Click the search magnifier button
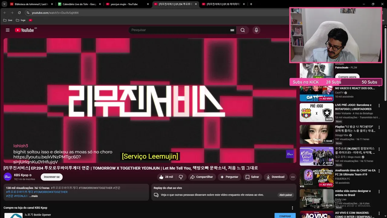This screenshot has height=218, width=387. [x=243, y=30]
